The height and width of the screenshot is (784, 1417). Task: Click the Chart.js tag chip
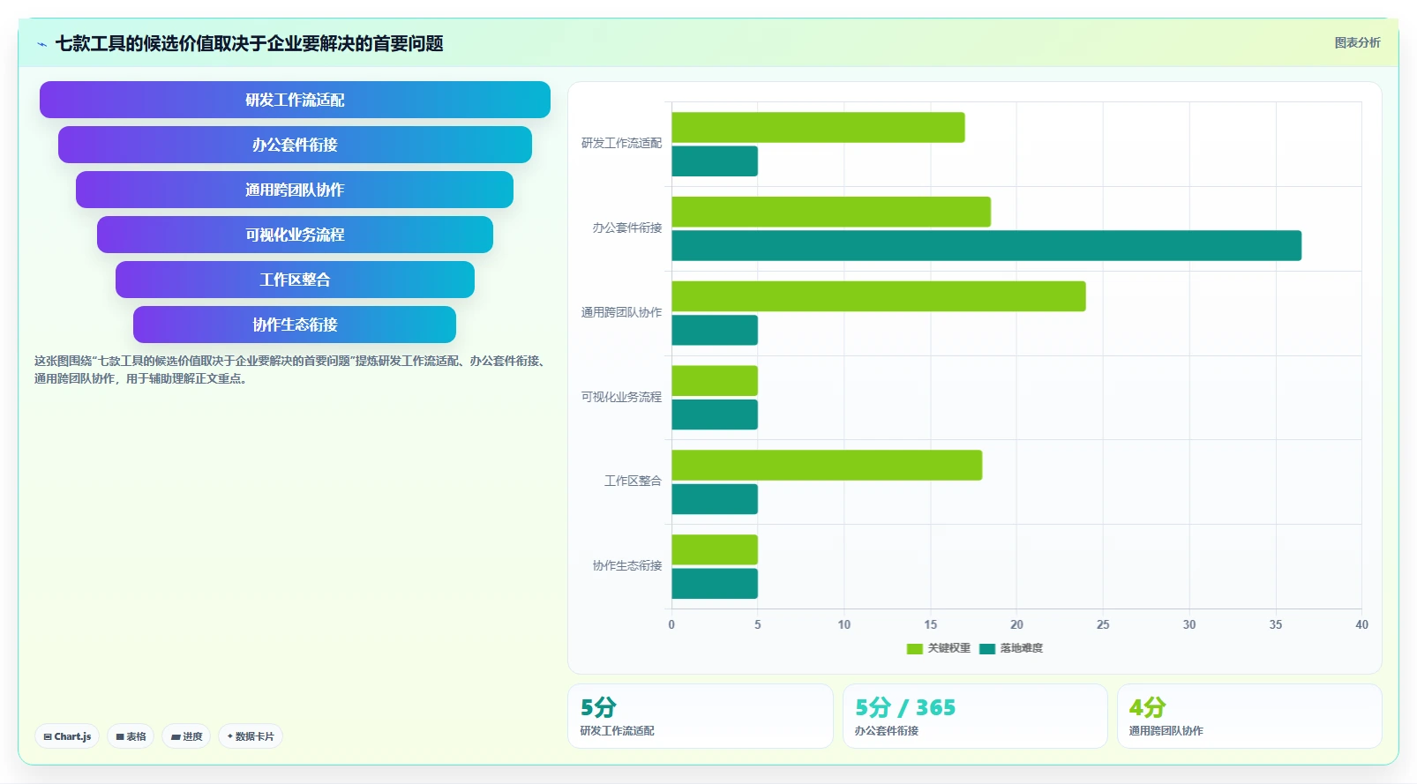pos(67,736)
